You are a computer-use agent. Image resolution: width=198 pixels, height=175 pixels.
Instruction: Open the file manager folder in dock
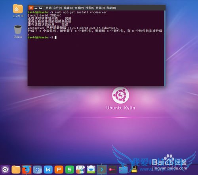16,169
